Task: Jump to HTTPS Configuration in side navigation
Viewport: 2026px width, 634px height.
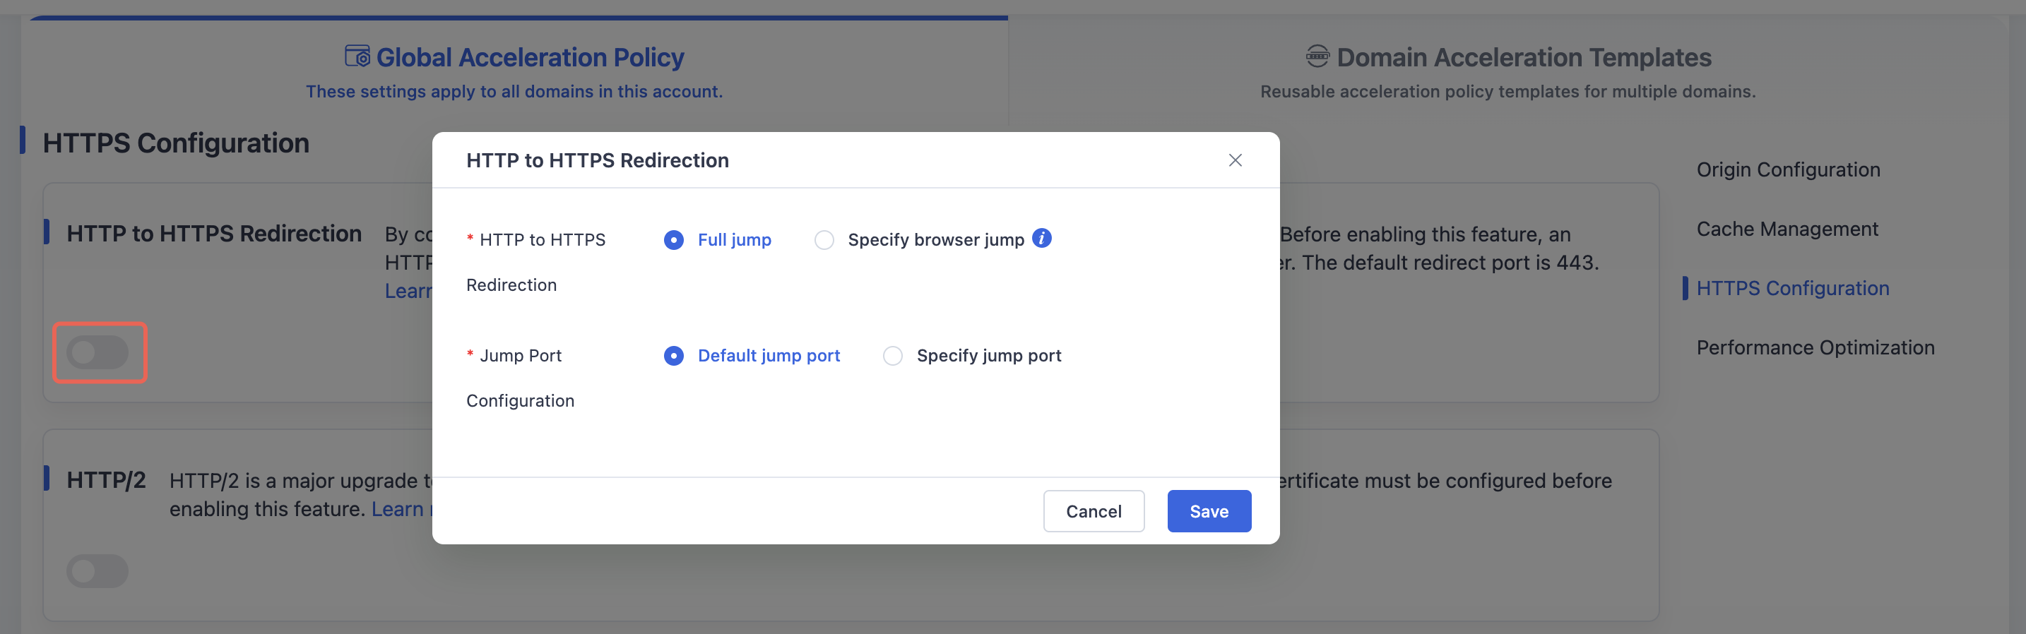Action: click(x=1792, y=288)
